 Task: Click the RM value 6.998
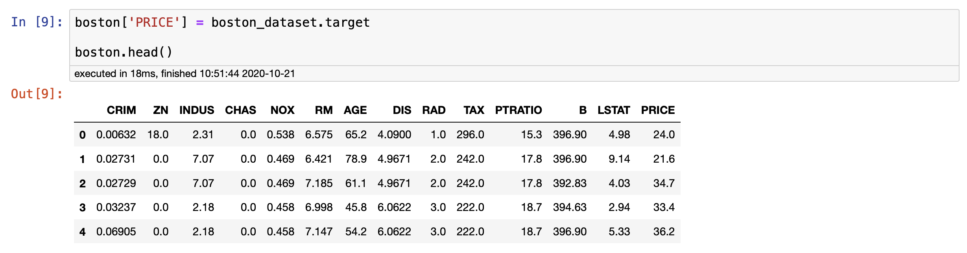(319, 207)
